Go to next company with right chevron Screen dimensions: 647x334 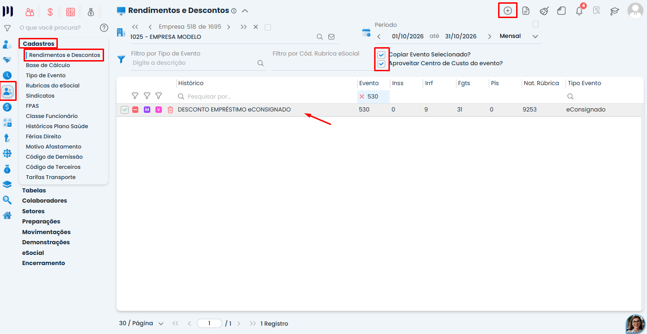click(x=228, y=27)
